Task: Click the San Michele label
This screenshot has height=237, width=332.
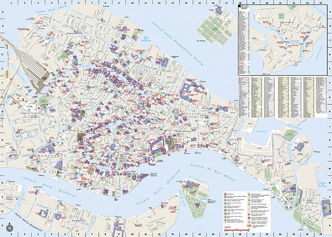Action: pyautogui.click(x=201, y=41)
